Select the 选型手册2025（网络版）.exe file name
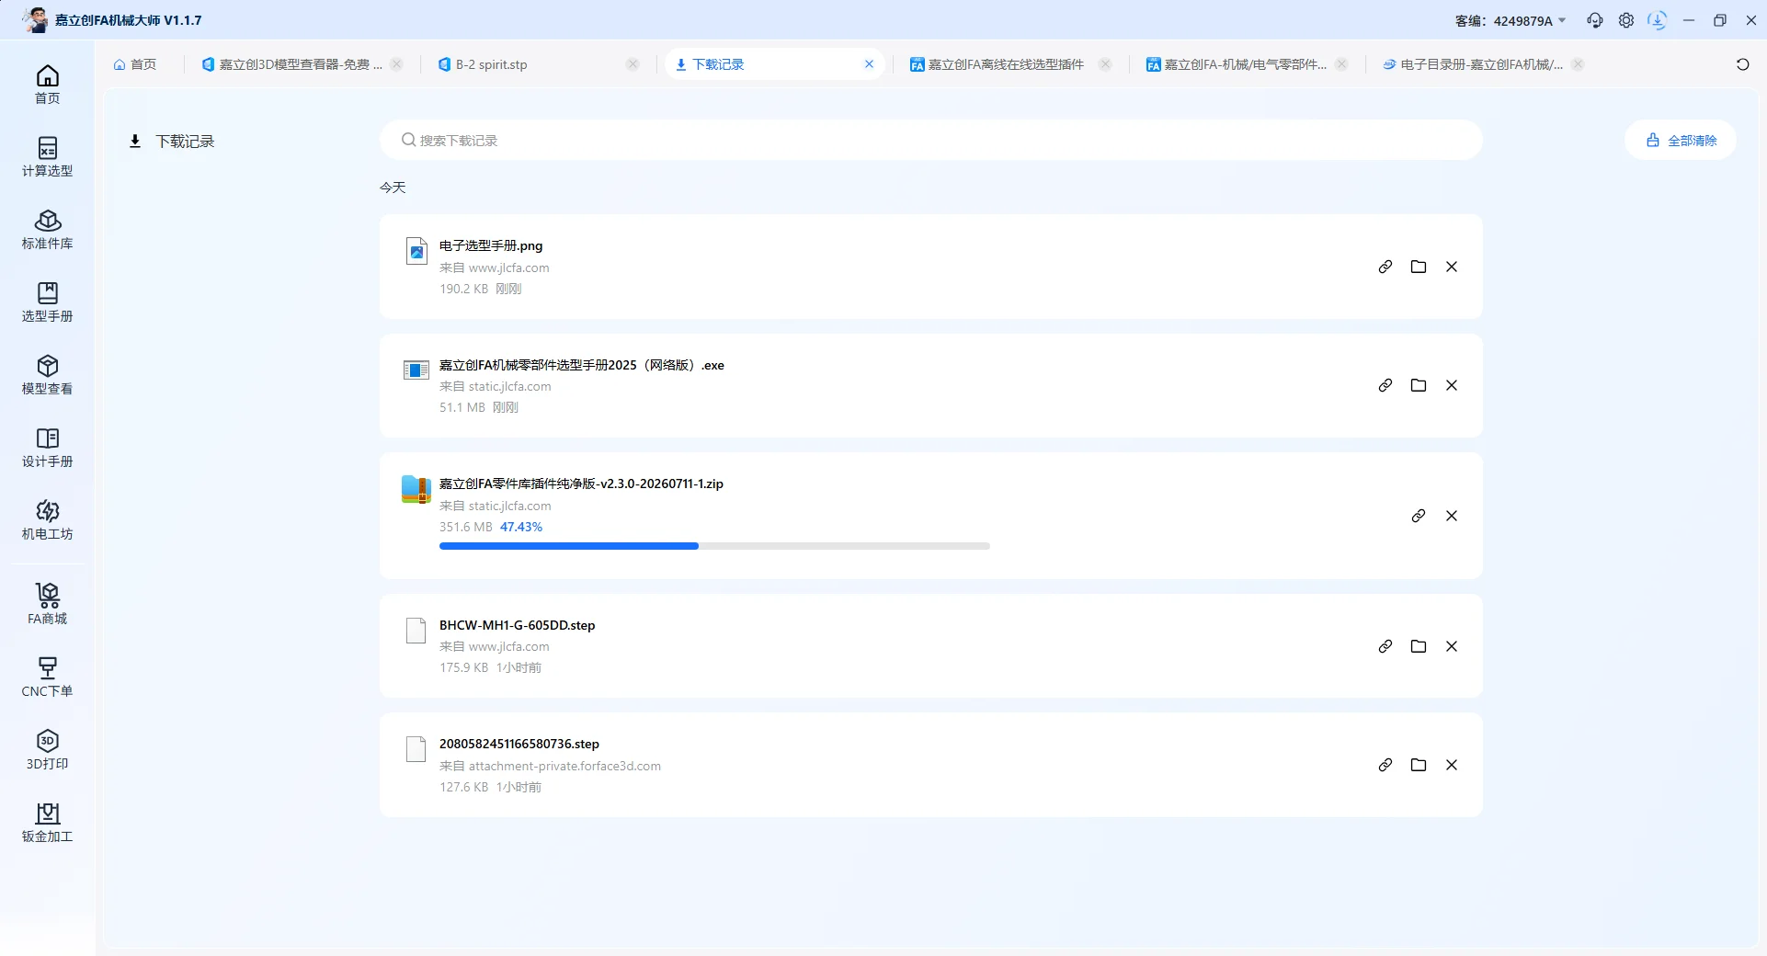The width and height of the screenshot is (1767, 956). 582,365
